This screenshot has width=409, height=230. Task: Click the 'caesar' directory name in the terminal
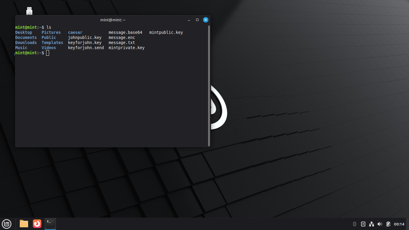[x=75, y=32]
